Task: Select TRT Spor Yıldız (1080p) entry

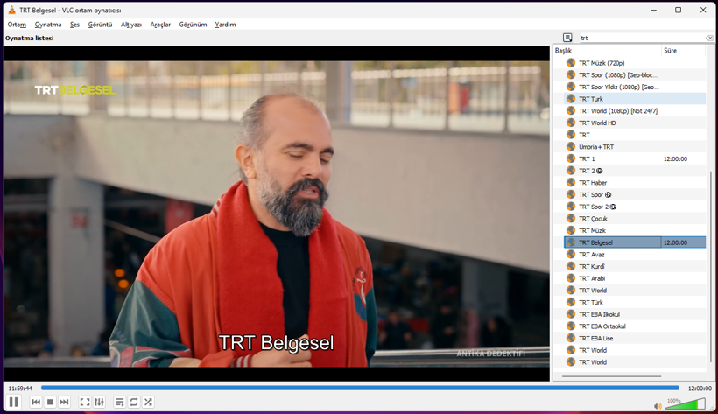Action: coord(635,87)
